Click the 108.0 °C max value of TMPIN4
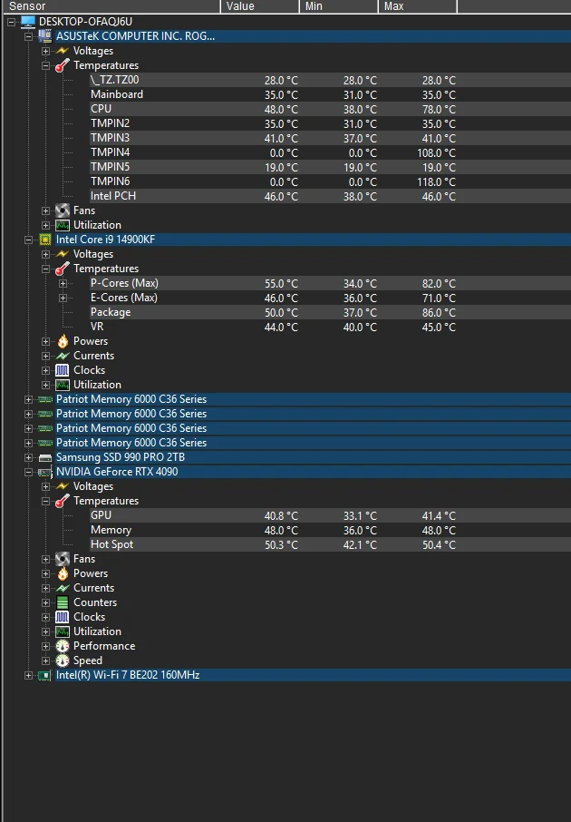Screen dimensions: 571x822 pyautogui.click(x=436, y=153)
